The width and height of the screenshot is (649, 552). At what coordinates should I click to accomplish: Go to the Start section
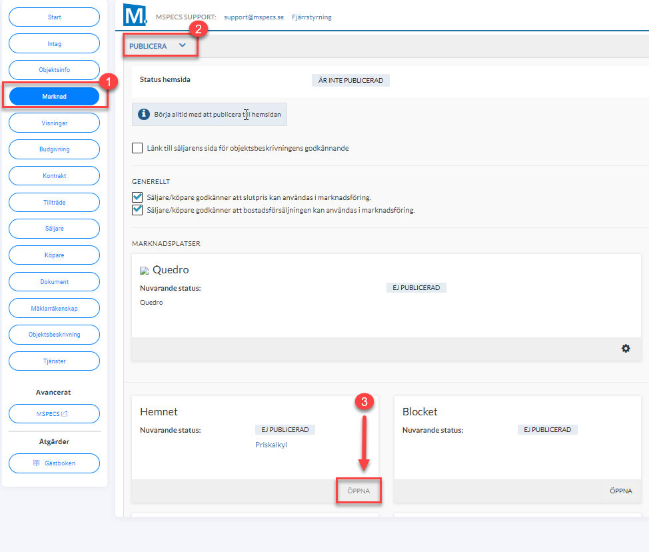[x=54, y=17]
